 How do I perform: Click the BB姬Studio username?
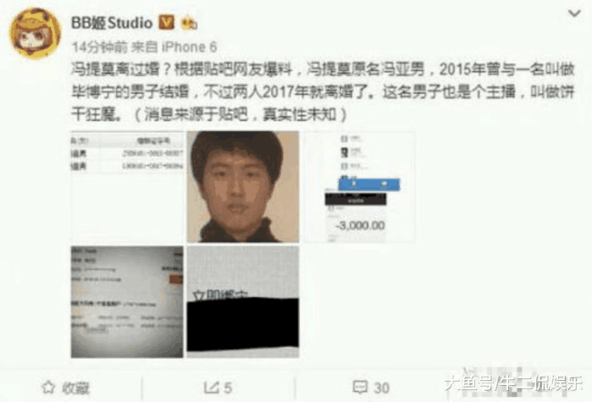pyautogui.click(x=112, y=24)
